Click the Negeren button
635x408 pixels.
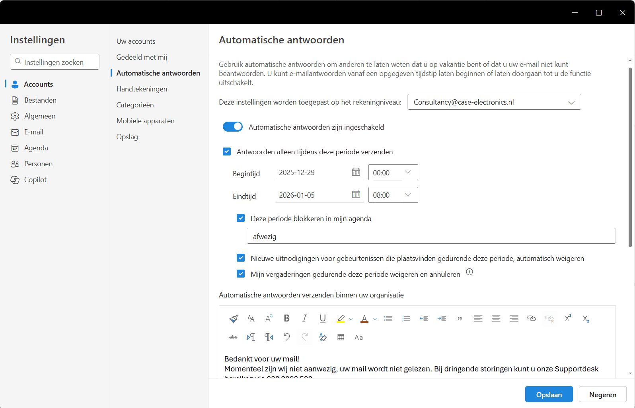602,394
